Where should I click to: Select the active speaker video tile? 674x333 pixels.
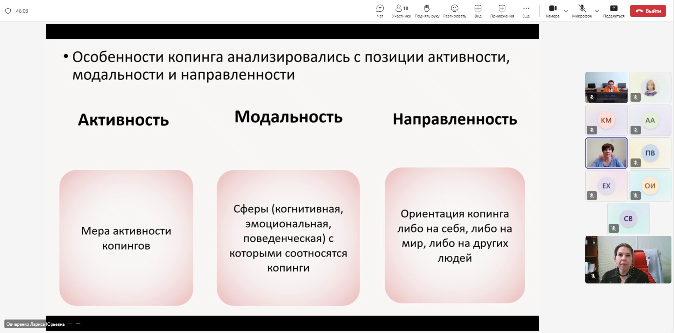[606, 153]
